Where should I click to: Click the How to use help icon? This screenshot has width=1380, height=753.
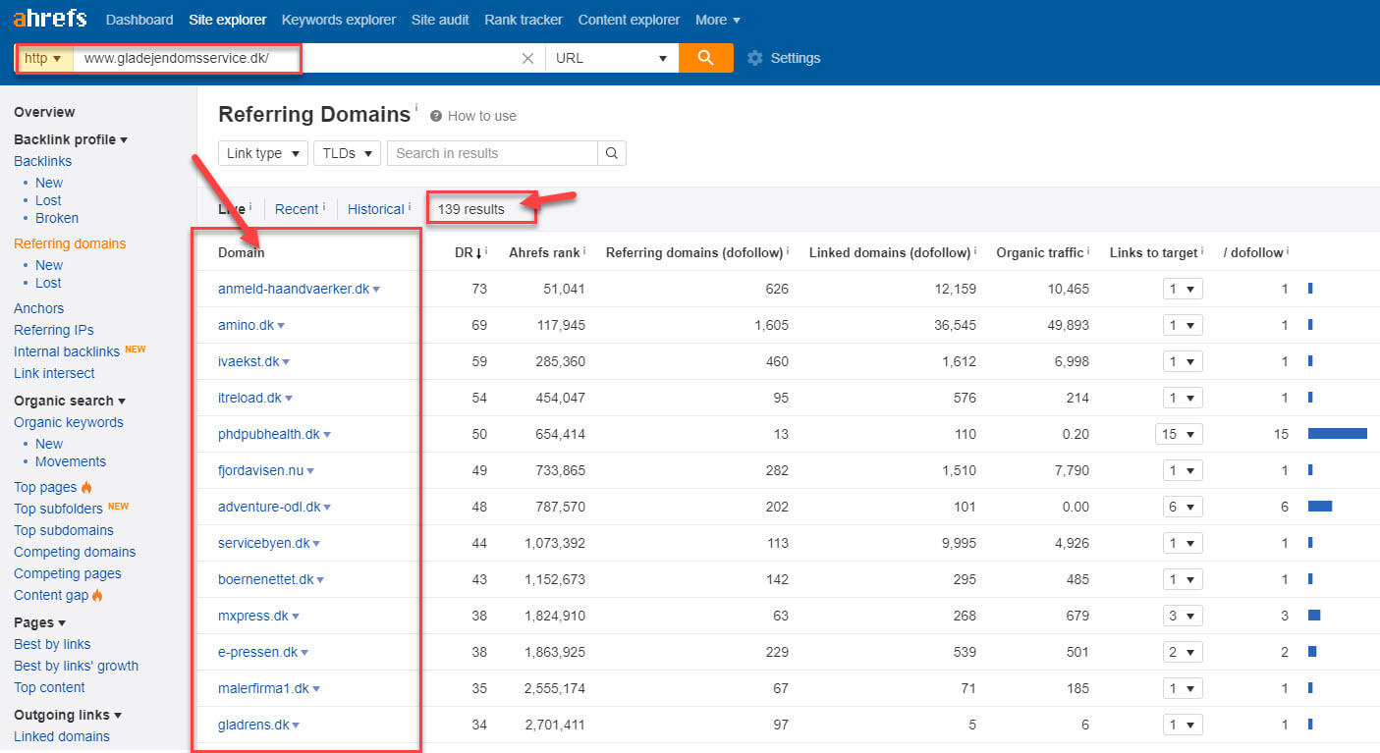436,116
